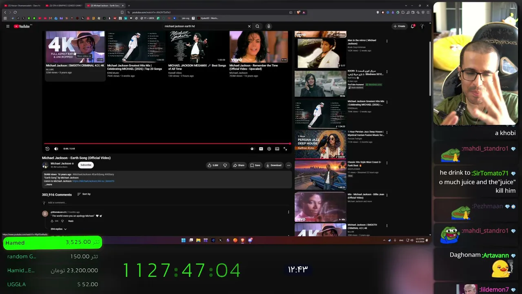Image resolution: width=522 pixels, height=294 pixels.
Task: Switch player to theater mode
Action: [277, 149]
